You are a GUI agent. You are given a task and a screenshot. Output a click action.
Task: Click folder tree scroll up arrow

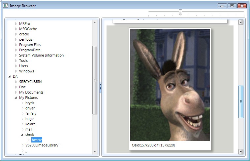coord(95,22)
